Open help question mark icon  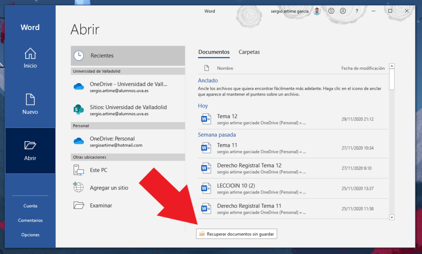(356, 11)
